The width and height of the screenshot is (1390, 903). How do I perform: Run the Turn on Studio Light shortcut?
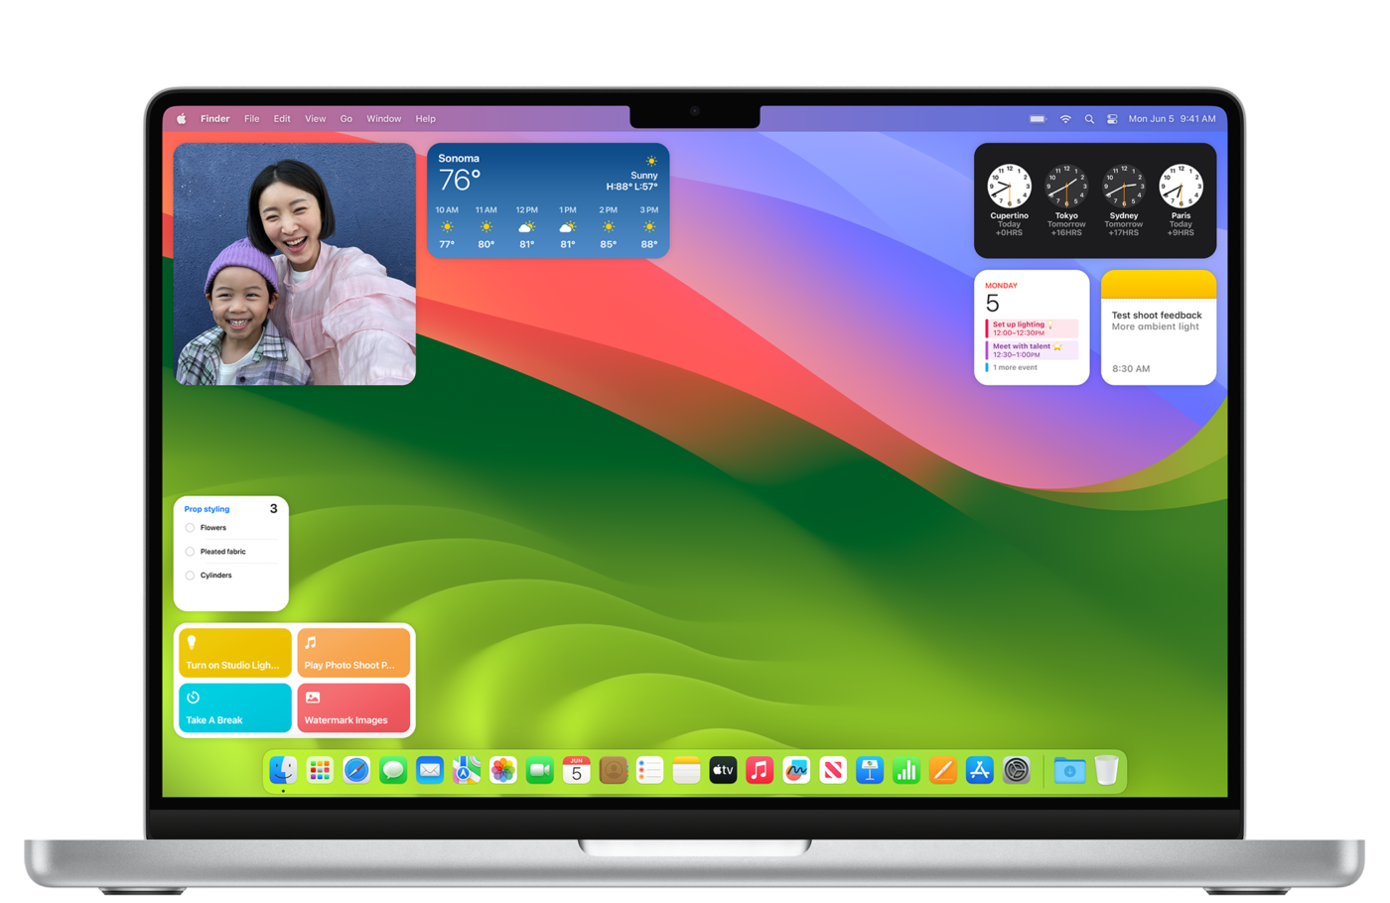234,653
